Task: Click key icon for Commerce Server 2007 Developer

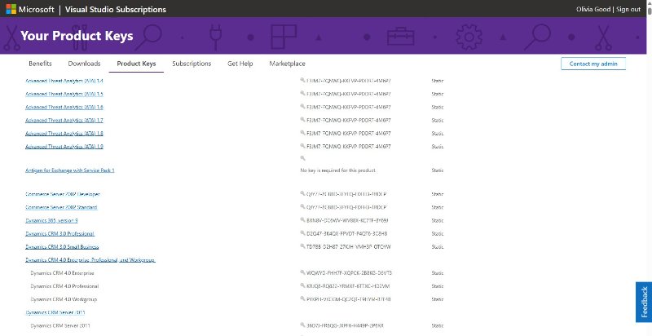Action: point(303,194)
